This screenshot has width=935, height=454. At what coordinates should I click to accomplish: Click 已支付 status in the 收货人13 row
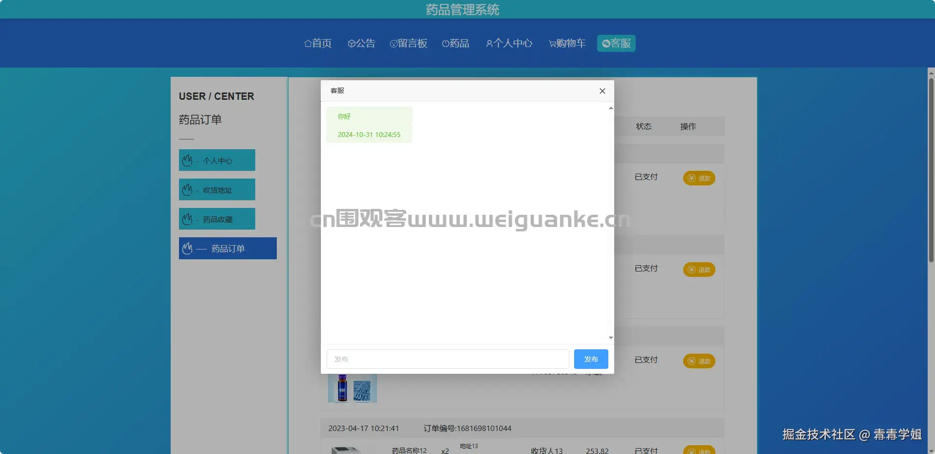click(646, 451)
